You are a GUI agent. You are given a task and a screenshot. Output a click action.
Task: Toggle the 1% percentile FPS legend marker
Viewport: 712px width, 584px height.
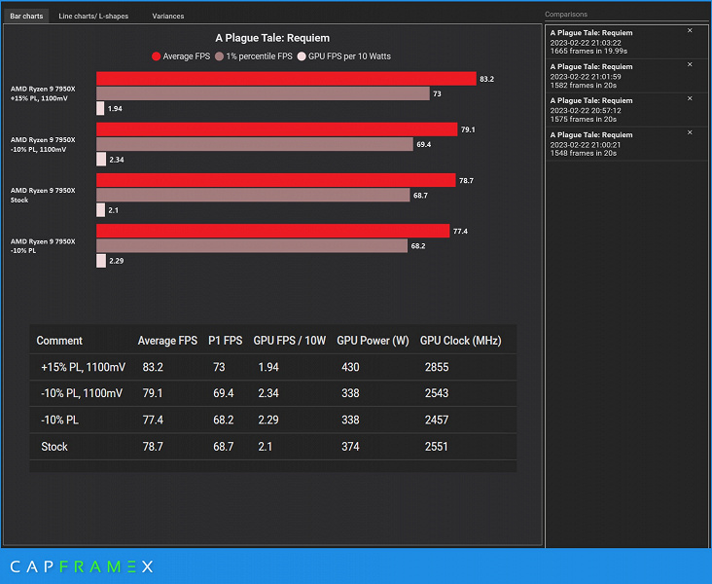(219, 56)
